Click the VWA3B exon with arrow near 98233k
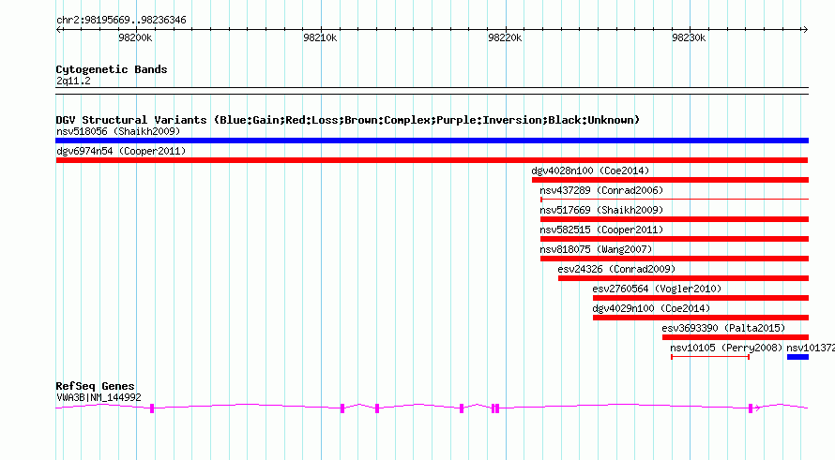The image size is (835, 460). tap(751, 408)
